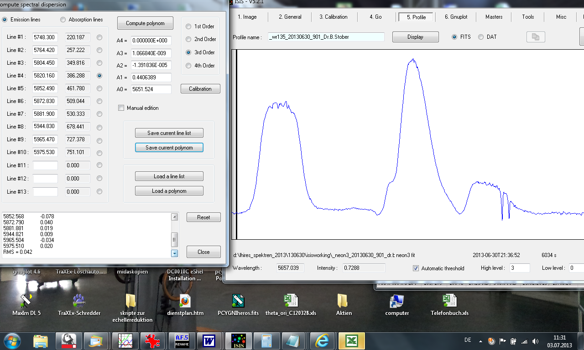This screenshot has height=350, width=584.
Task: Open ISIS from the taskbar
Action: click(238, 340)
